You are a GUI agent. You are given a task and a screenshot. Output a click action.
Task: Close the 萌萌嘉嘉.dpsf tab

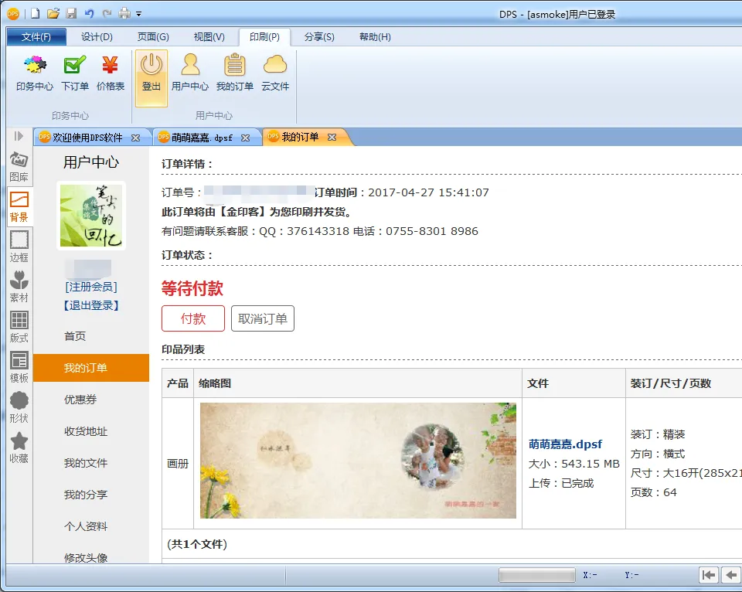pos(245,138)
